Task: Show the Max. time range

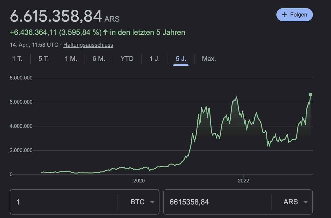Action: tap(209, 59)
